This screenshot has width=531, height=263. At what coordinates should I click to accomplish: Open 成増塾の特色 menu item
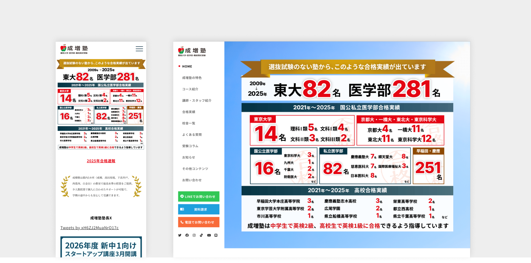[192, 78]
